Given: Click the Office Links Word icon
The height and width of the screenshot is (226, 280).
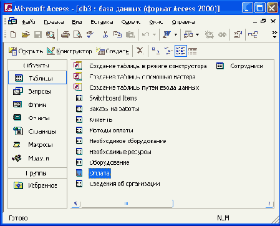Looking at the screenshot, I should point(167,34).
